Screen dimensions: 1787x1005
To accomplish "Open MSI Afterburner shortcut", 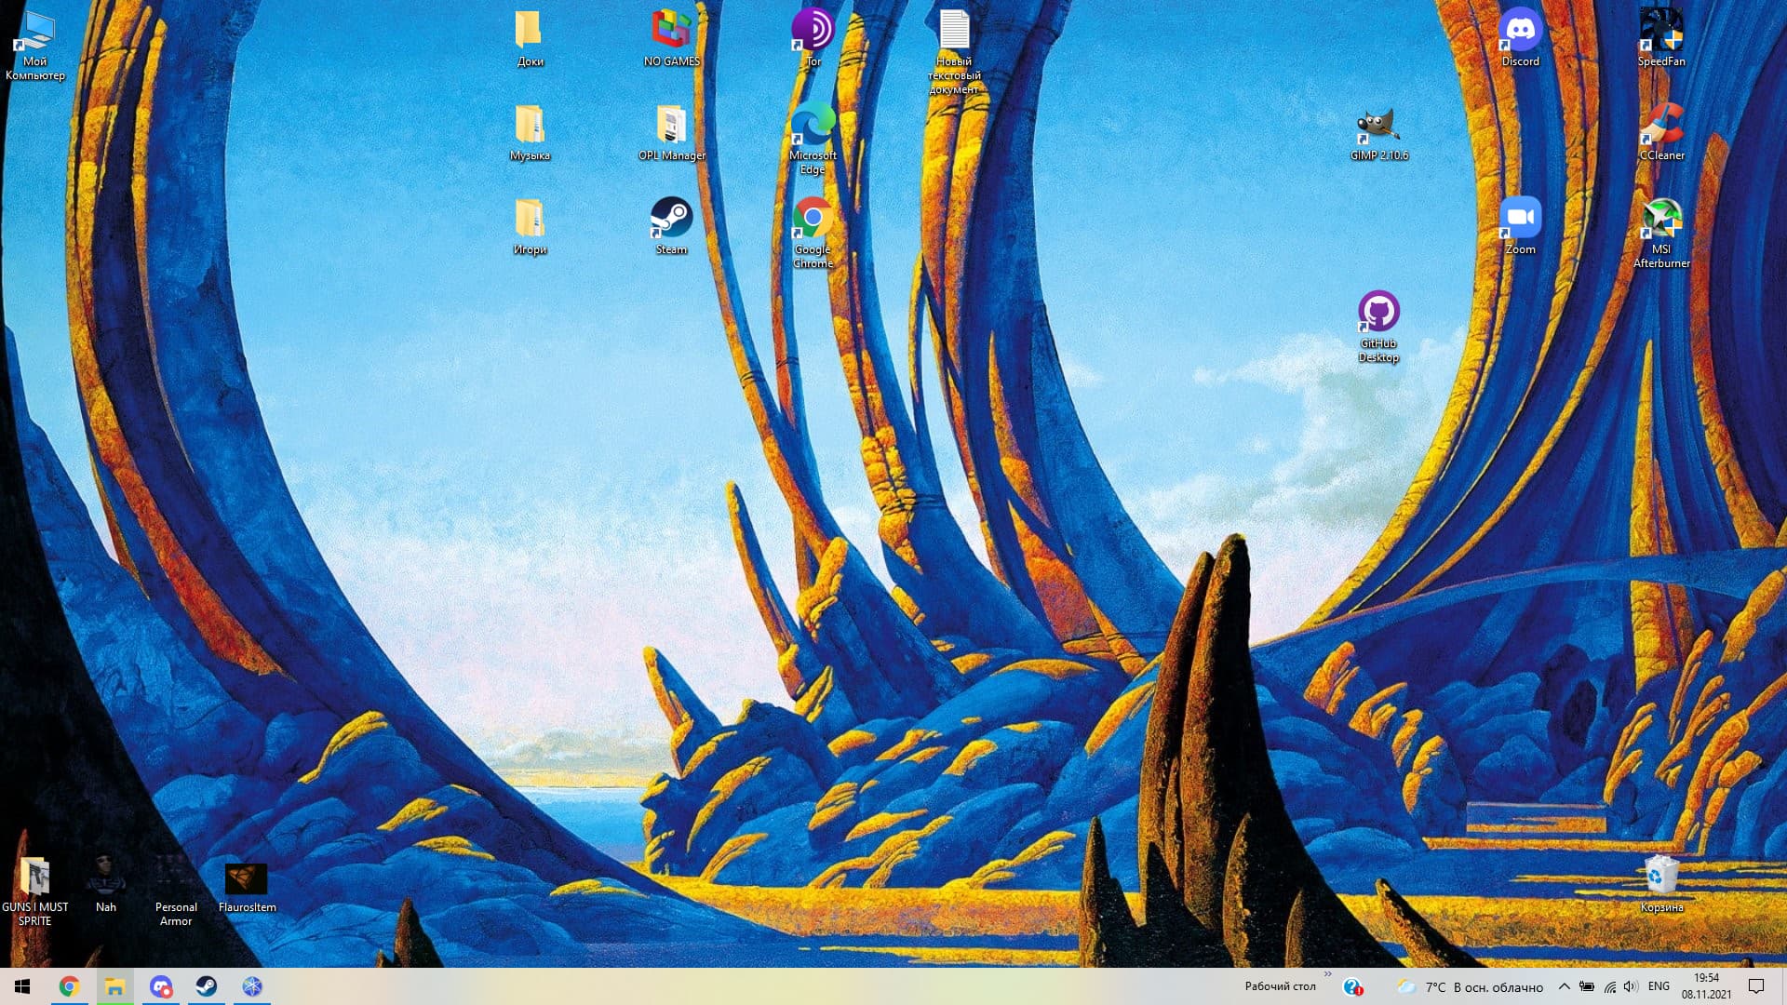I will 1661,233.
